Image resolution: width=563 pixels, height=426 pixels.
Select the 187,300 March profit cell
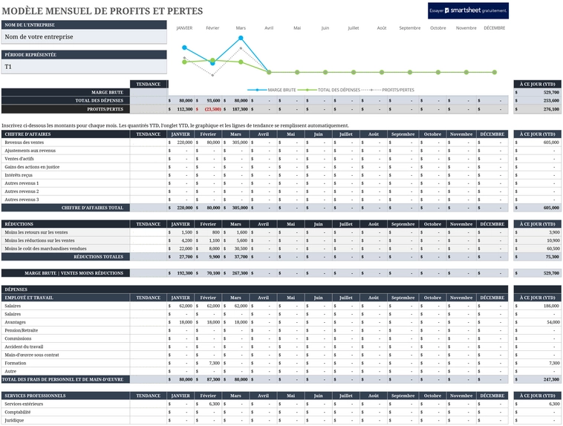[236, 109]
